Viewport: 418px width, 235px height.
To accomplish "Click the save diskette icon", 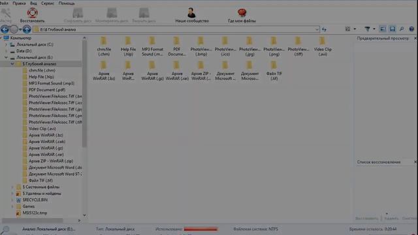I will [393, 29].
